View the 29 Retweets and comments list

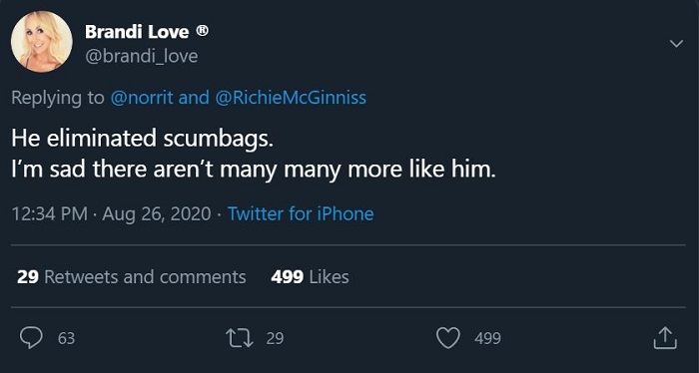[x=132, y=277]
